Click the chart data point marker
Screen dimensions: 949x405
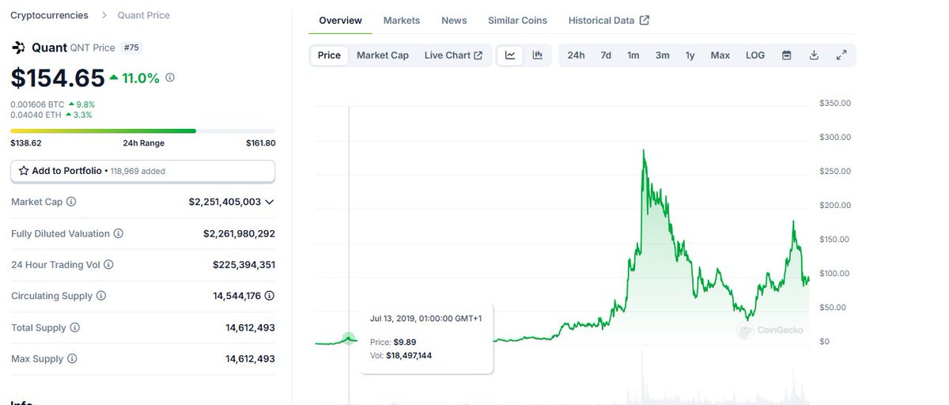[x=349, y=338]
